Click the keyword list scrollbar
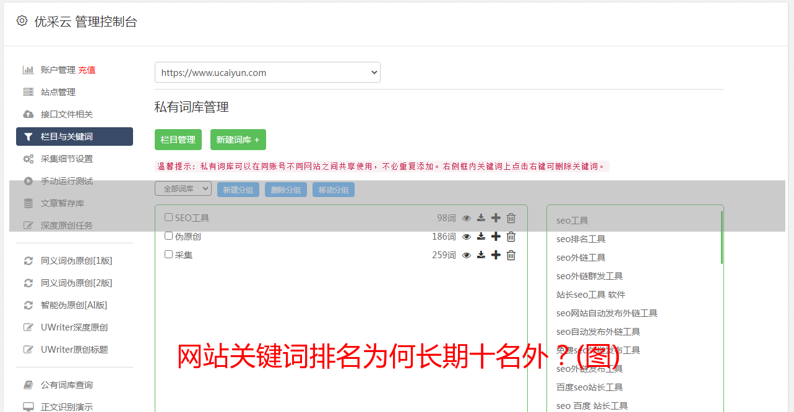 (722, 237)
